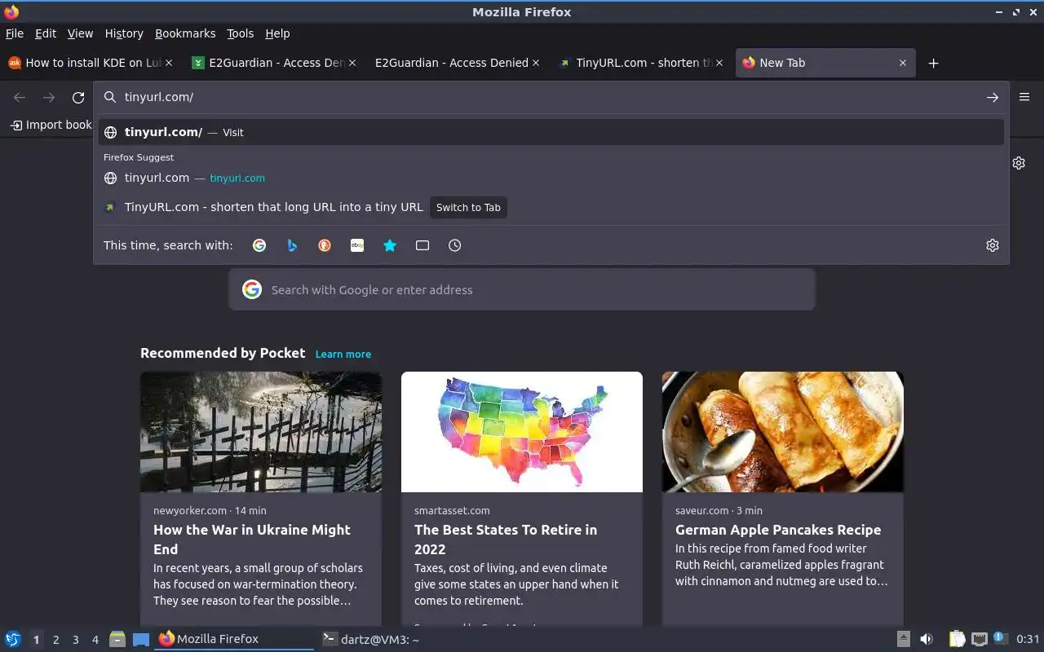Open the History menu

[x=124, y=33]
